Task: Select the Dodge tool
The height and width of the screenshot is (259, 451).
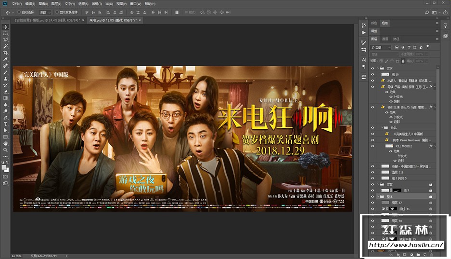Action: (x=5, y=111)
